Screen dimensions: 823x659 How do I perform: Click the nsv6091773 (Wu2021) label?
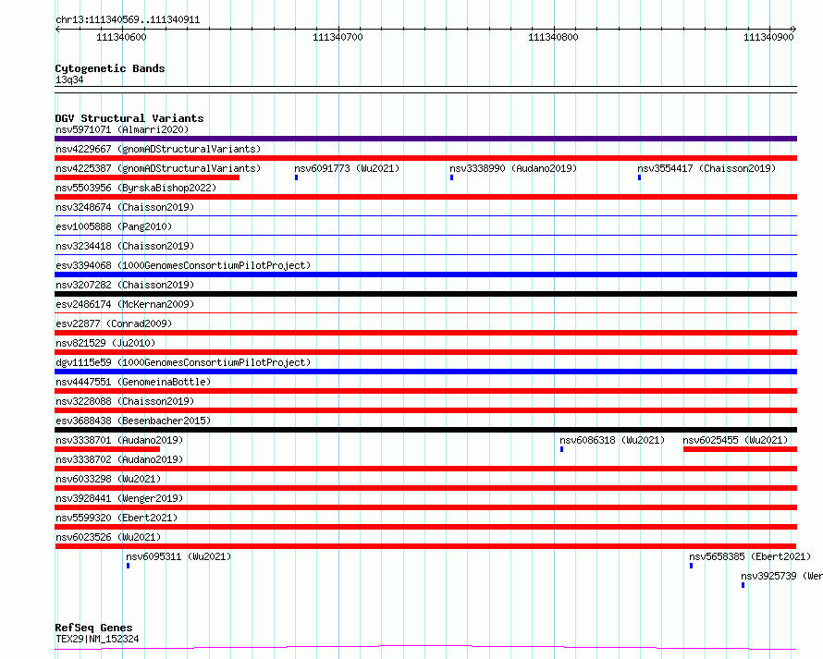click(x=347, y=168)
